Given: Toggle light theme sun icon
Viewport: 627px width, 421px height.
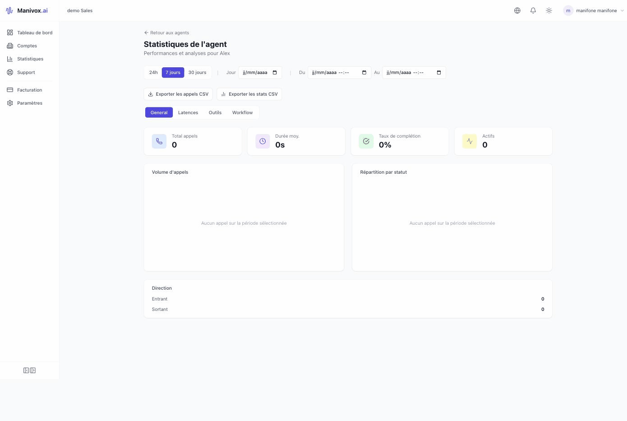Looking at the screenshot, I should (x=549, y=10).
